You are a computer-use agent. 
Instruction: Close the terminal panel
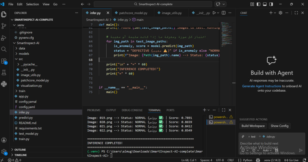click(x=230, y=110)
